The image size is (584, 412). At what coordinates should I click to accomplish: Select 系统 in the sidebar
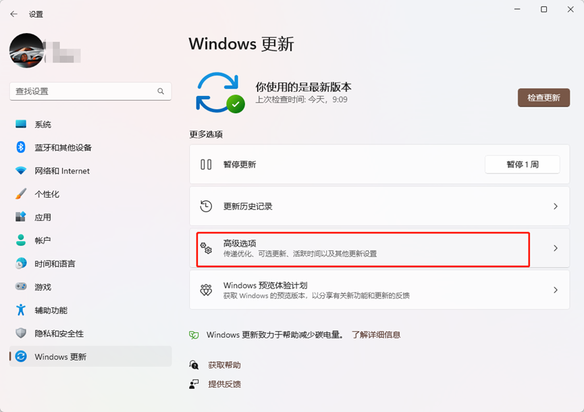(43, 124)
